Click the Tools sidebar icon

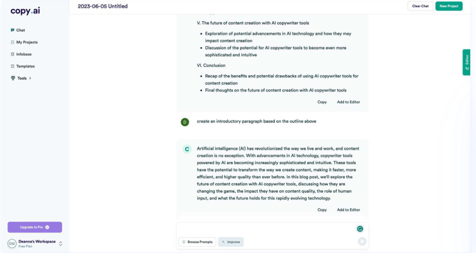point(12,78)
